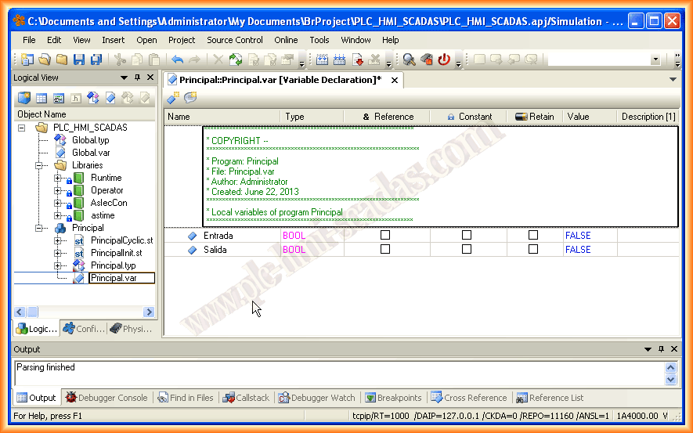Click the Save icon in the toolbar
This screenshot has width=693, height=433.
click(79, 60)
